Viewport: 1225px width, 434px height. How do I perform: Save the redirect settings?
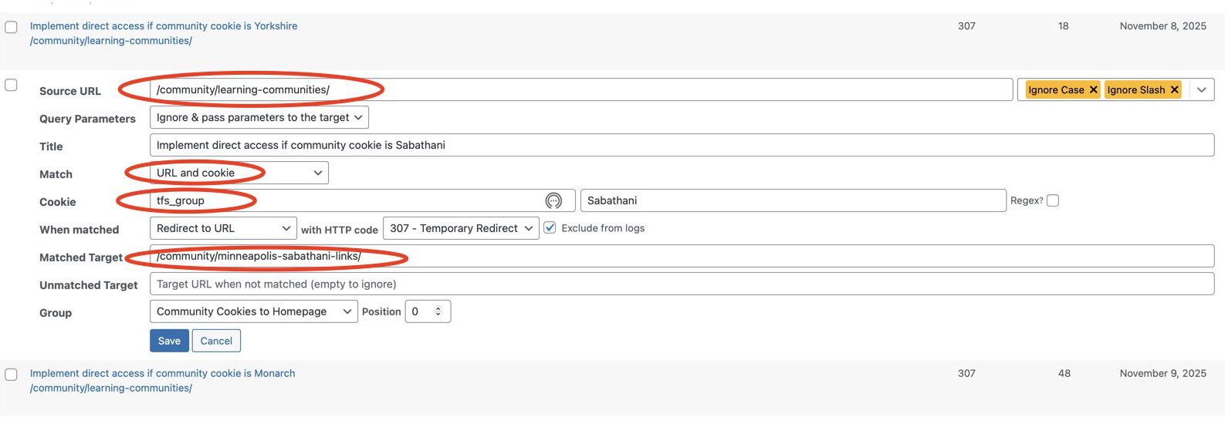coord(169,341)
